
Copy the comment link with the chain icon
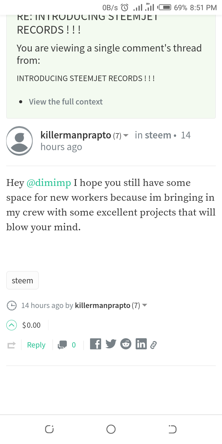(153, 345)
